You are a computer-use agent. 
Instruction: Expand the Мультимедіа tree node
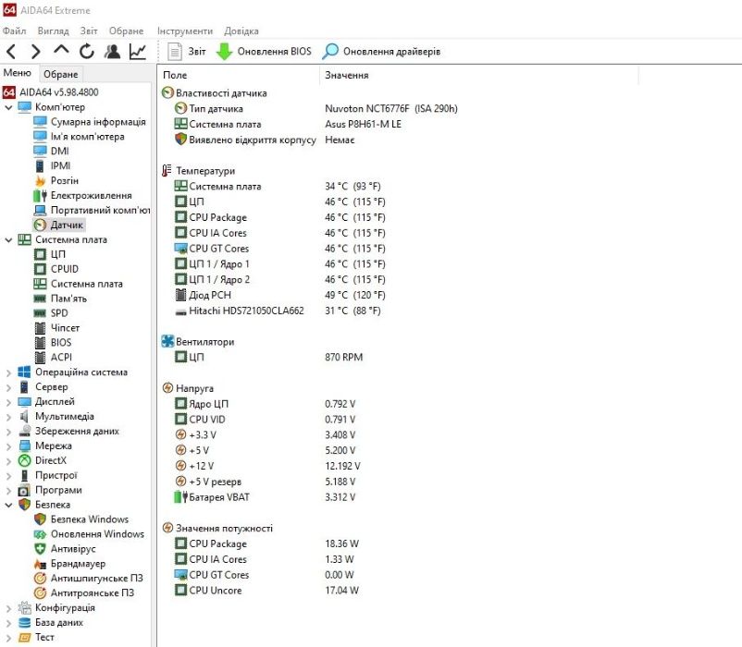tap(8, 417)
